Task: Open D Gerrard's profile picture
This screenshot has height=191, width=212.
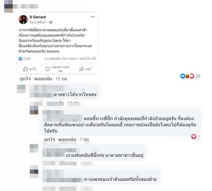Action: click(x=23, y=19)
